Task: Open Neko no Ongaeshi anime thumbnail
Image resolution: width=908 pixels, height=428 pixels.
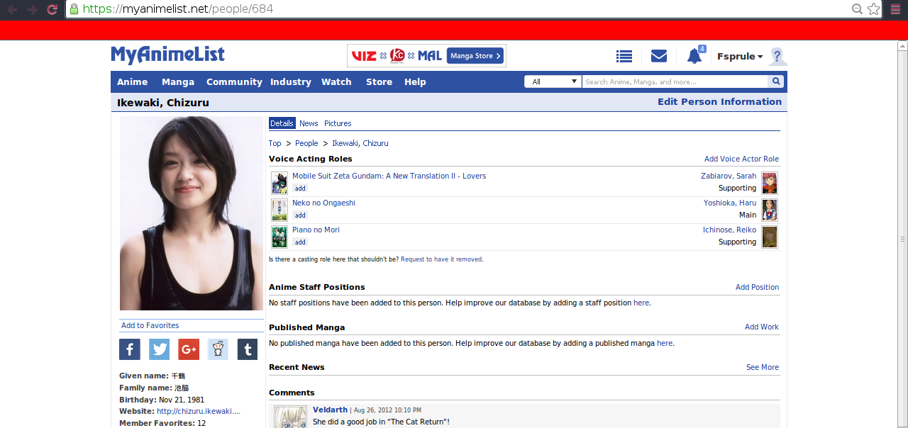Action: pos(279,210)
